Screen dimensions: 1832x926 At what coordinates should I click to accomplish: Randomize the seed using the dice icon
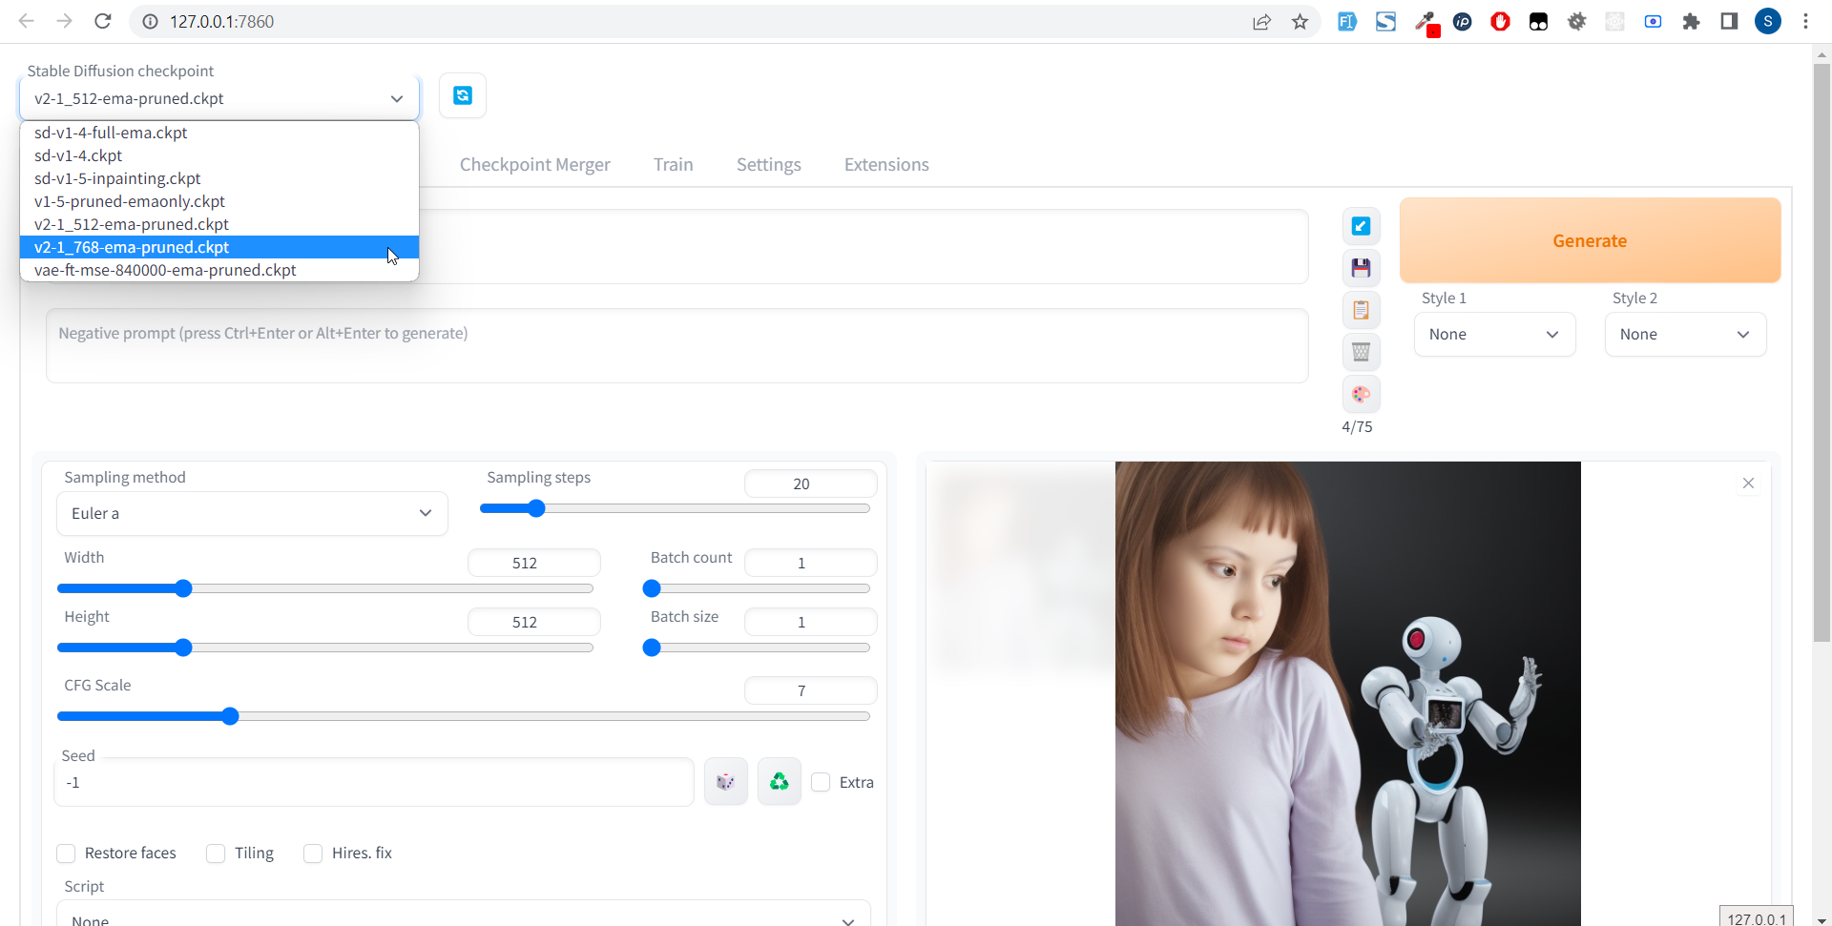(x=725, y=781)
